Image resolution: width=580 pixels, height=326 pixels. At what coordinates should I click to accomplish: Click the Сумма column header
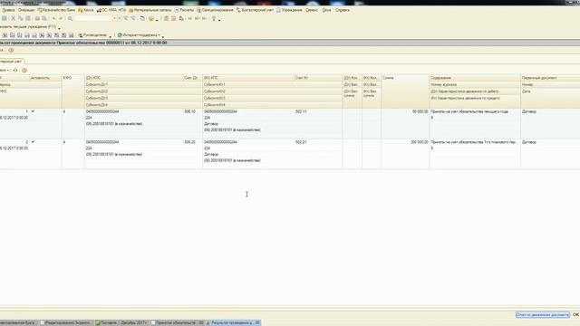pyautogui.click(x=405, y=78)
